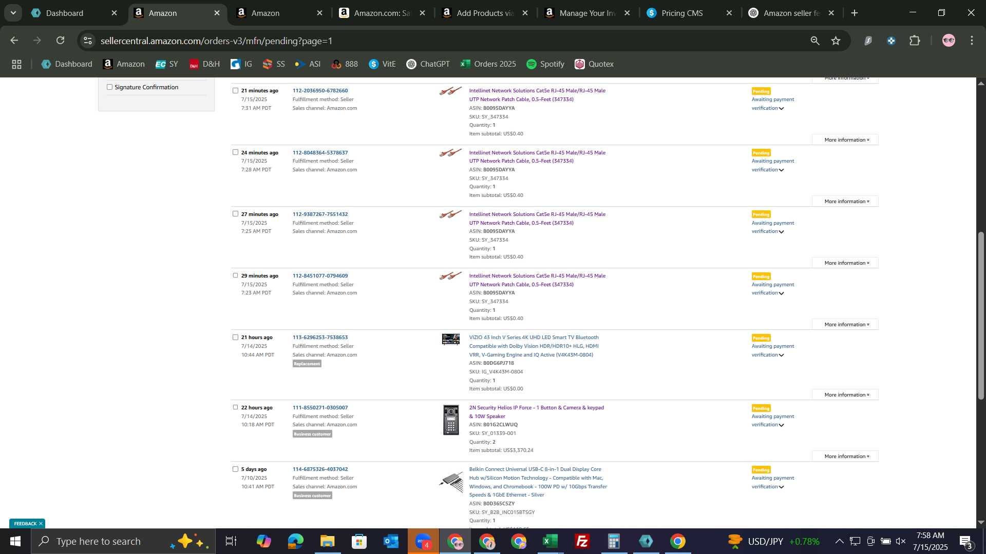Dismiss the FEEDBACK tab close icon
Screen dimensions: 986x554
coord(41,524)
